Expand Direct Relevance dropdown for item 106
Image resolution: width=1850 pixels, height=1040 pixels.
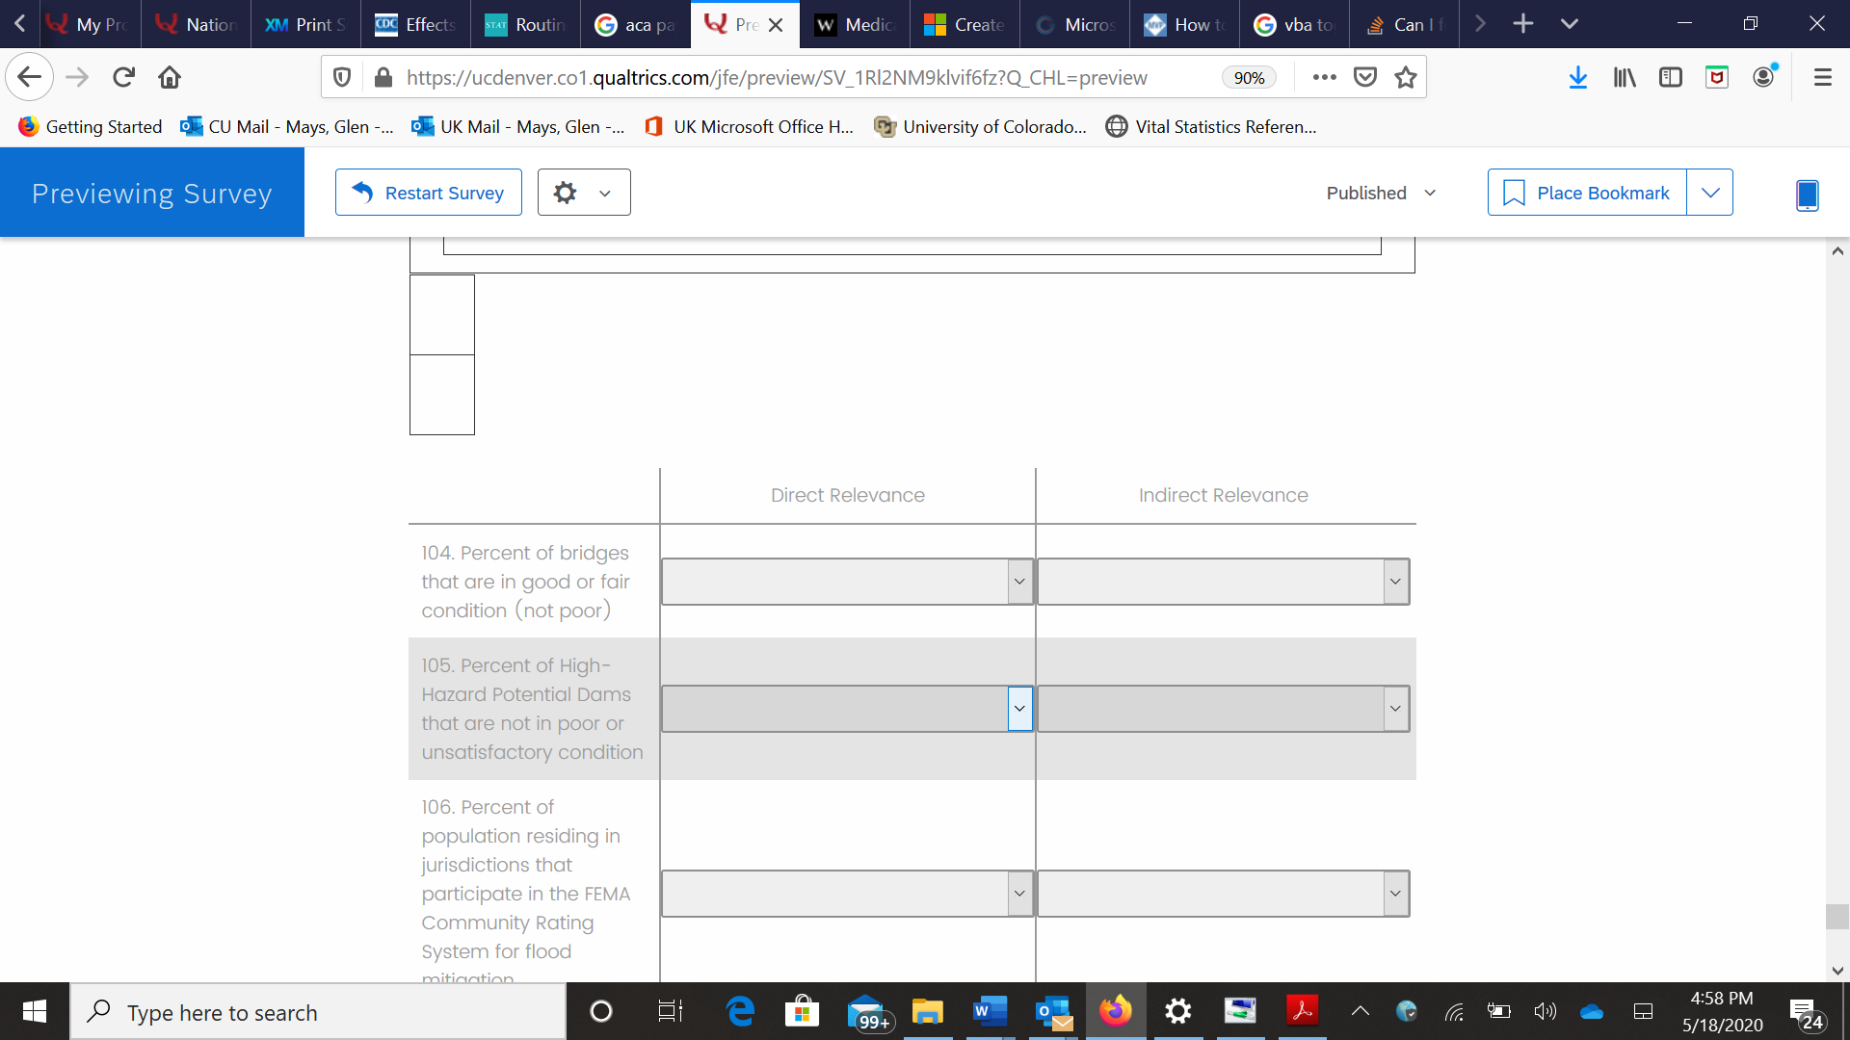click(x=847, y=894)
